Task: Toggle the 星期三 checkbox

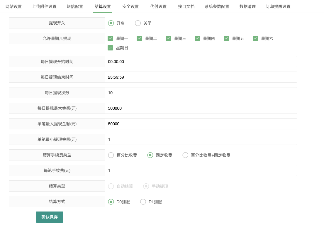Action: coord(168,38)
